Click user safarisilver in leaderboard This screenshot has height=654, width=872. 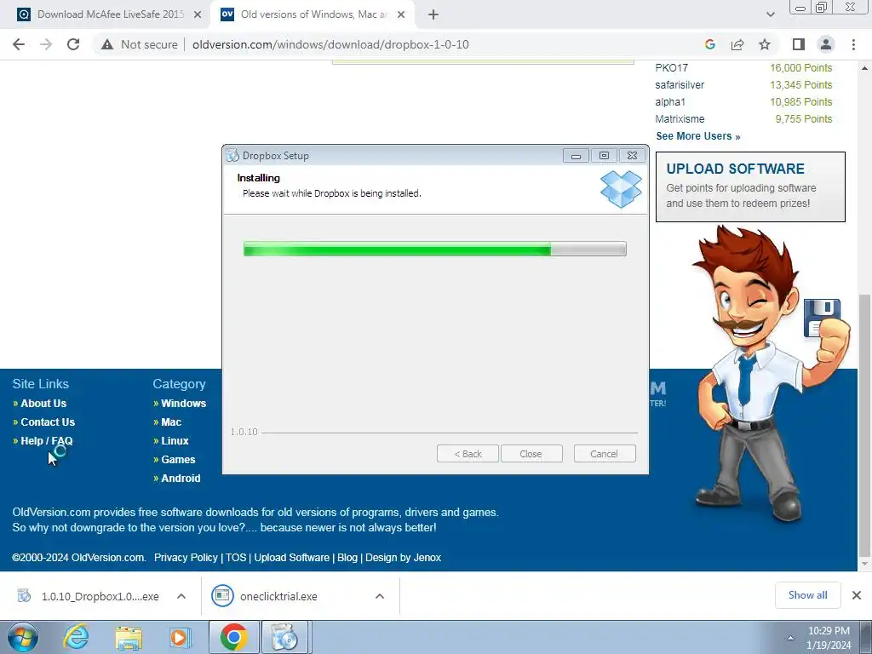coord(680,85)
